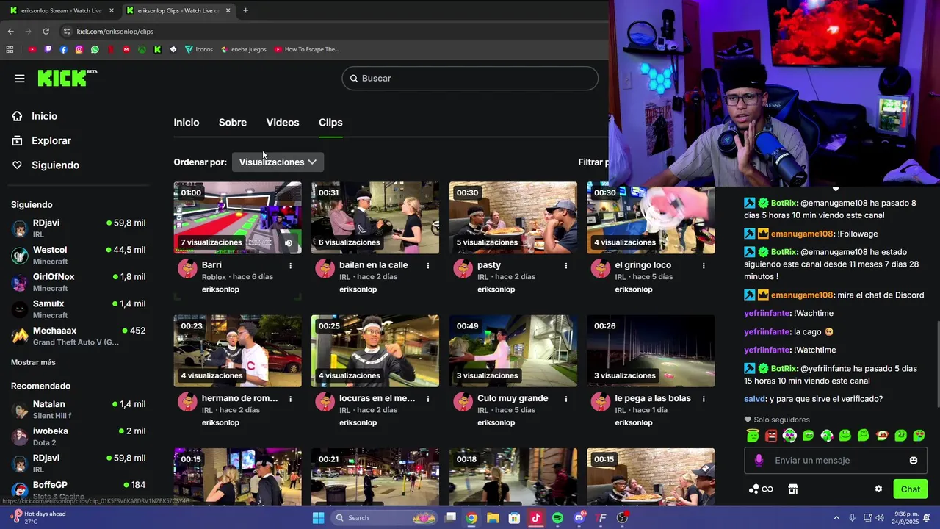Open a new browser tab

point(245,10)
